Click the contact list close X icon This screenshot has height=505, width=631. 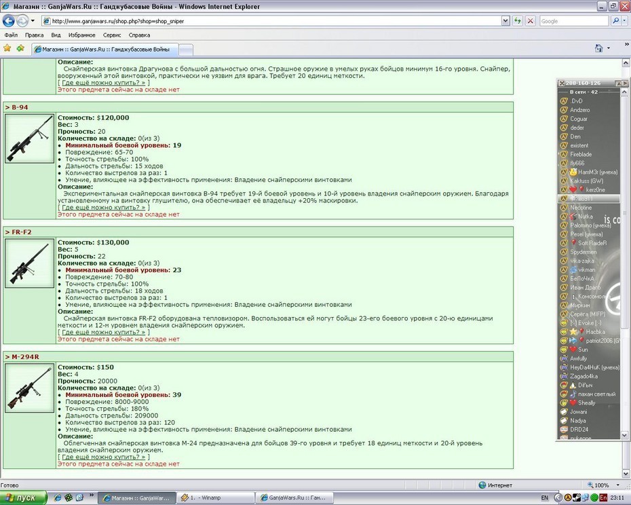point(562,83)
